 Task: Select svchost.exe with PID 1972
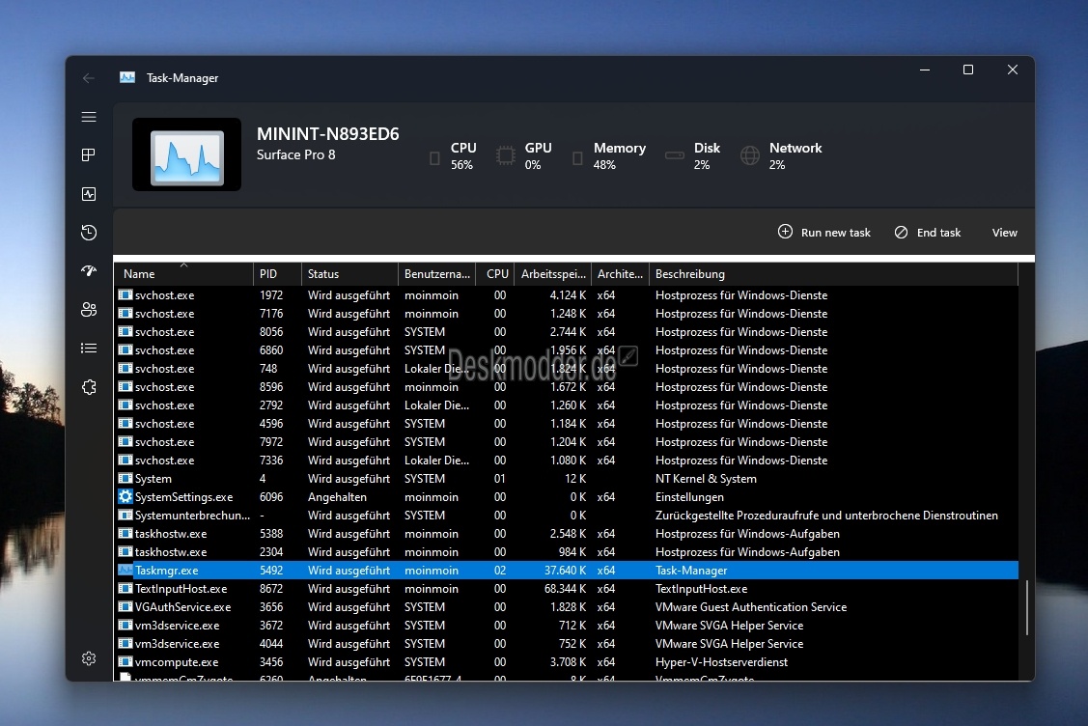164,295
